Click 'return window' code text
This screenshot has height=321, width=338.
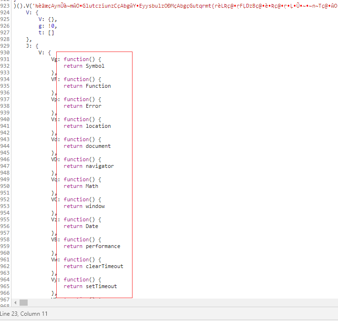[x=84, y=206]
